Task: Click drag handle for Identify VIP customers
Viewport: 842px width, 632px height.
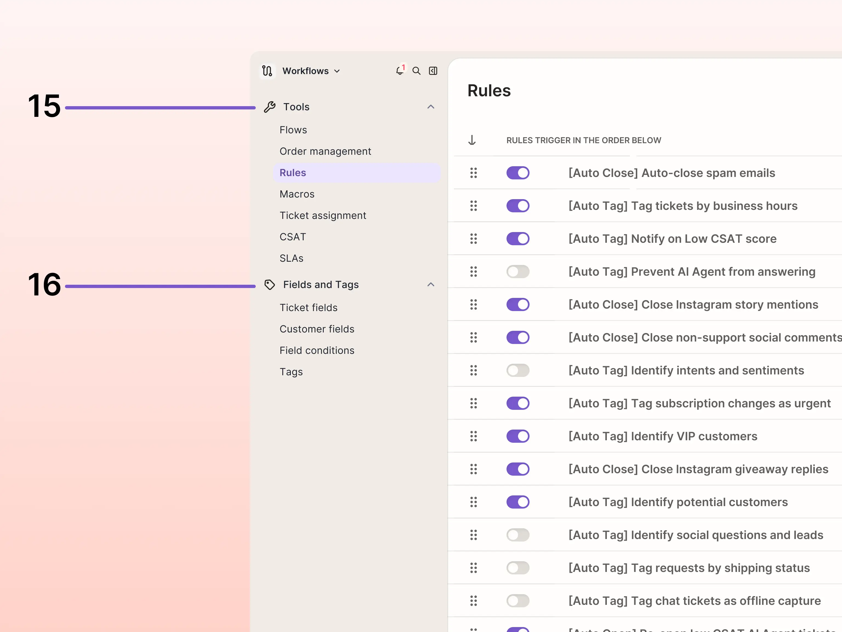Action: coord(474,436)
